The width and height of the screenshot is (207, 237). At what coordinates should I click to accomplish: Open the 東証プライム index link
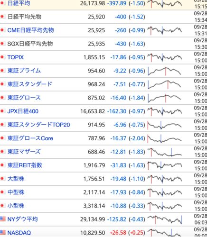tap(24, 71)
